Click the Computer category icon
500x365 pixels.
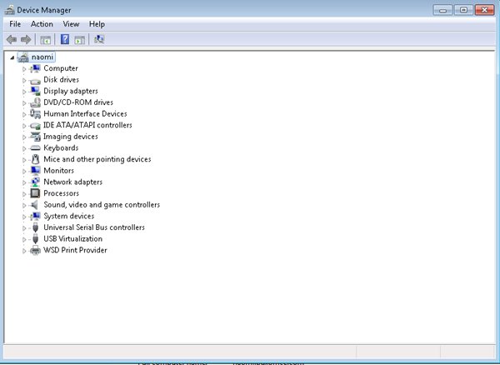click(x=35, y=68)
